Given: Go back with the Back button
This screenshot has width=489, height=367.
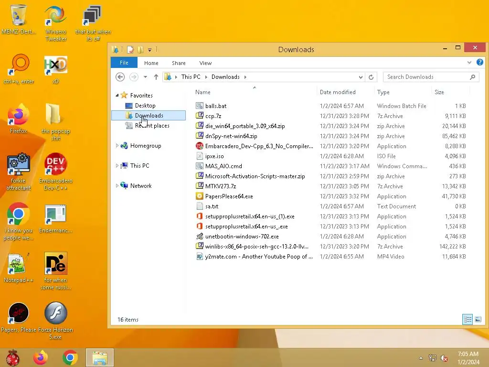Looking at the screenshot, I should coord(120,77).
